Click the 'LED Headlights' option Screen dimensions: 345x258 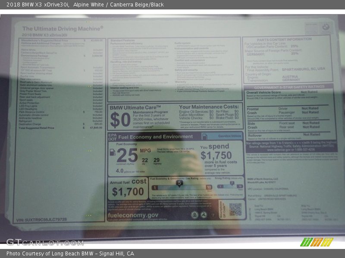point(28,109)
